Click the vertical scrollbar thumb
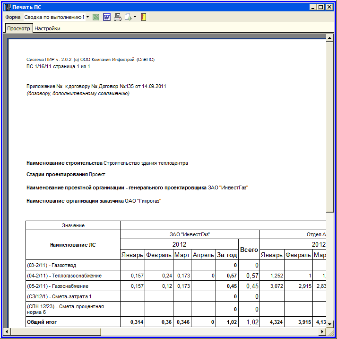Screen dimensions: 337x339 (x=329, y=128)
